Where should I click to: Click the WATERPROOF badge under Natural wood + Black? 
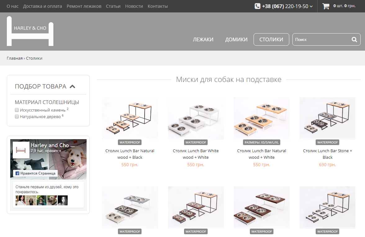pyautogui.click(x=130, y=142)
